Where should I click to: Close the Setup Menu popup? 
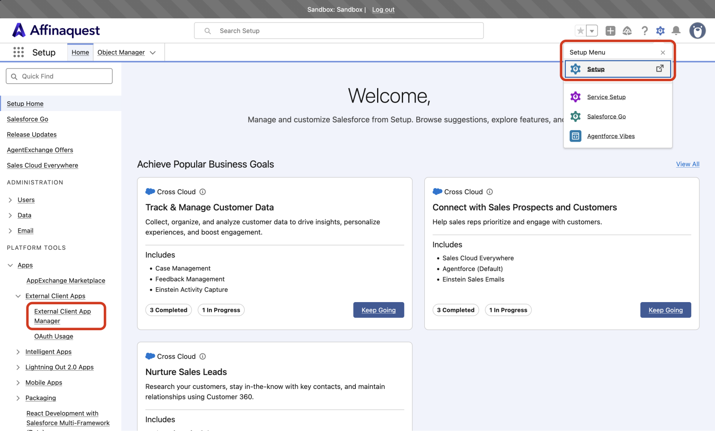coord(663,52)
